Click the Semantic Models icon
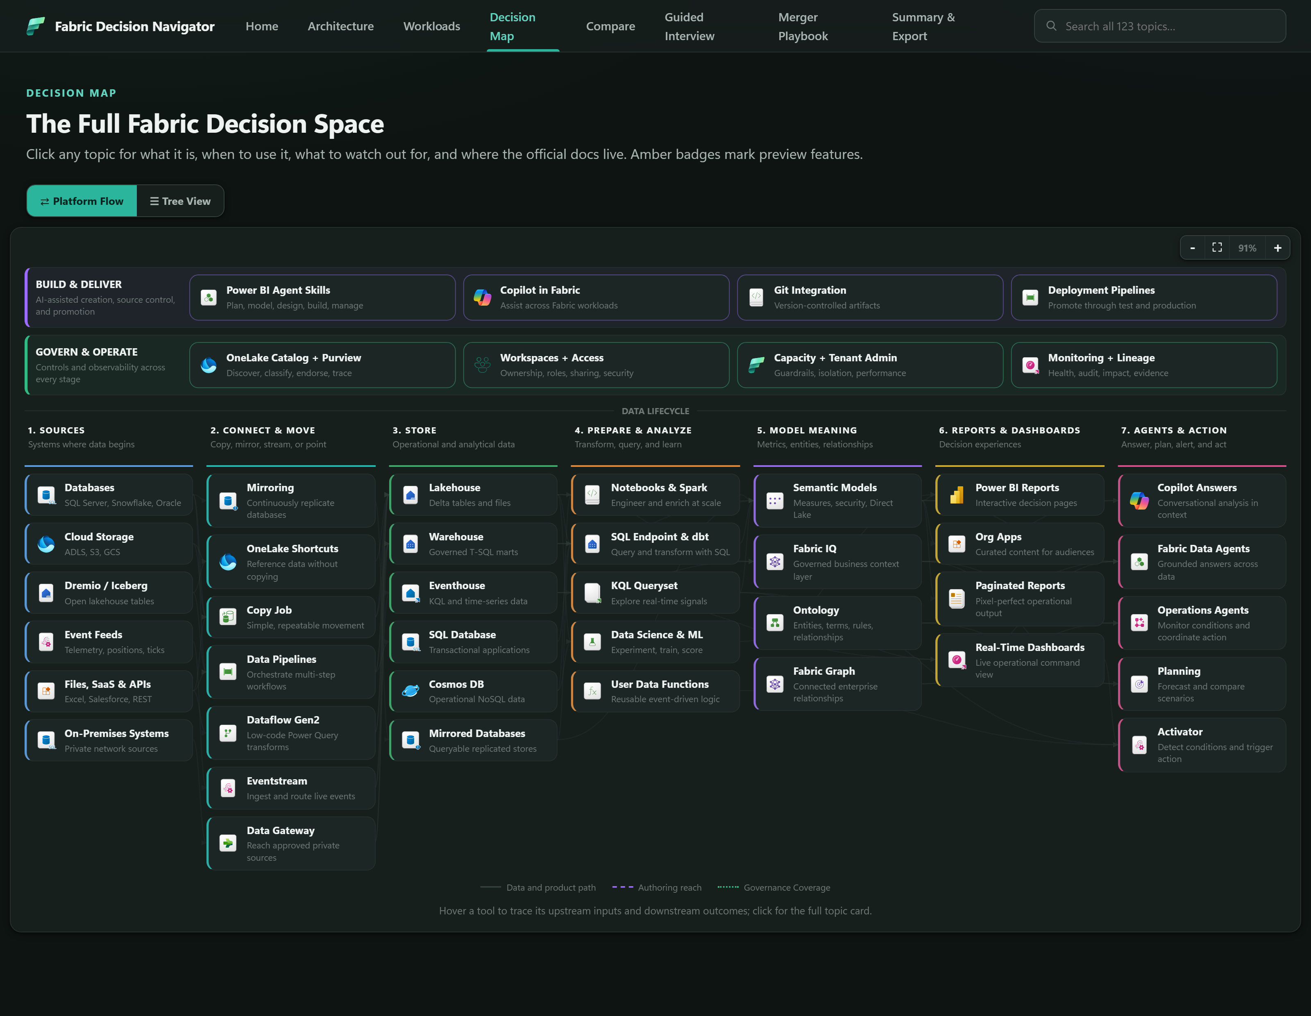 point(775,501)
